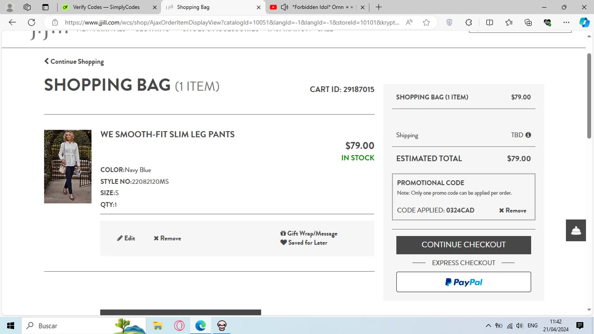Pay with PayPal express checkout

463,282
